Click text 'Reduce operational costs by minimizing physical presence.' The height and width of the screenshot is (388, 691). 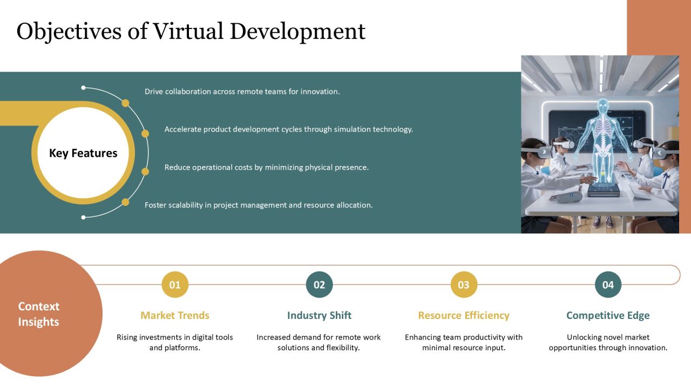click(x=267, y=167)
